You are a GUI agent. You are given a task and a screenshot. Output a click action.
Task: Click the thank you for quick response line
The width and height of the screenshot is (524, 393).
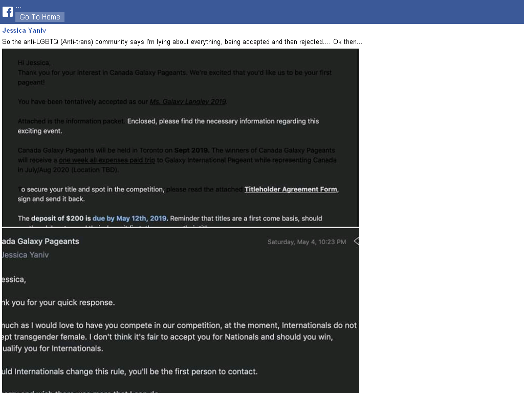click(58, 302)
